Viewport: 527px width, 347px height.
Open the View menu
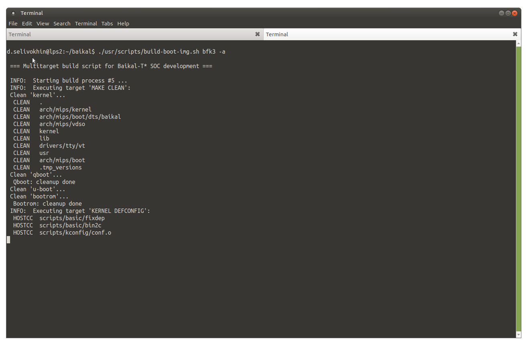coord(43,24)
